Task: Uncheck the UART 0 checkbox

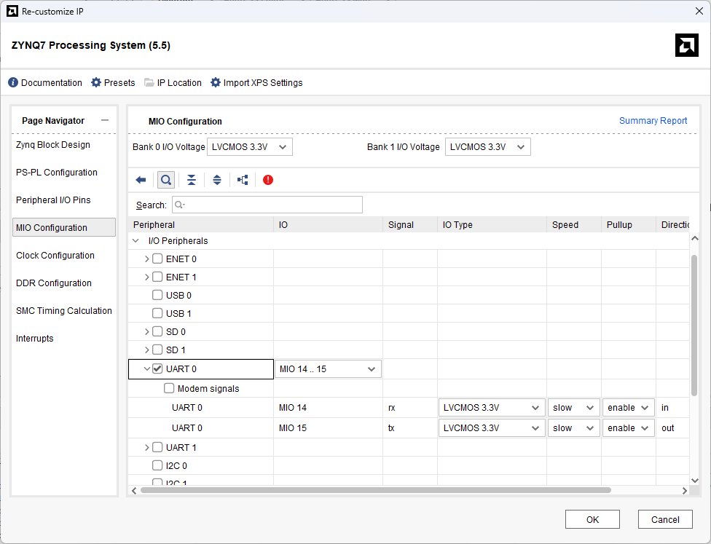Action: 157,368
